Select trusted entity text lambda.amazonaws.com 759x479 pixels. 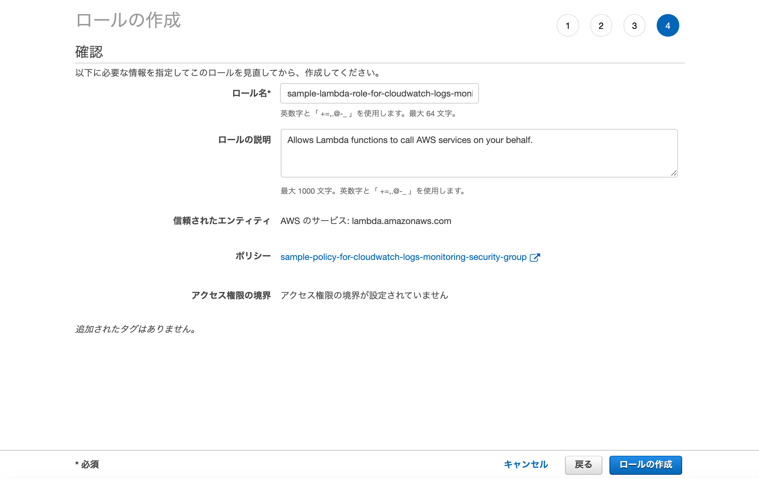point(401,221)
